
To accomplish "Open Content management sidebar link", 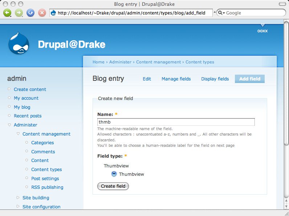I will [x=46, y=134].
